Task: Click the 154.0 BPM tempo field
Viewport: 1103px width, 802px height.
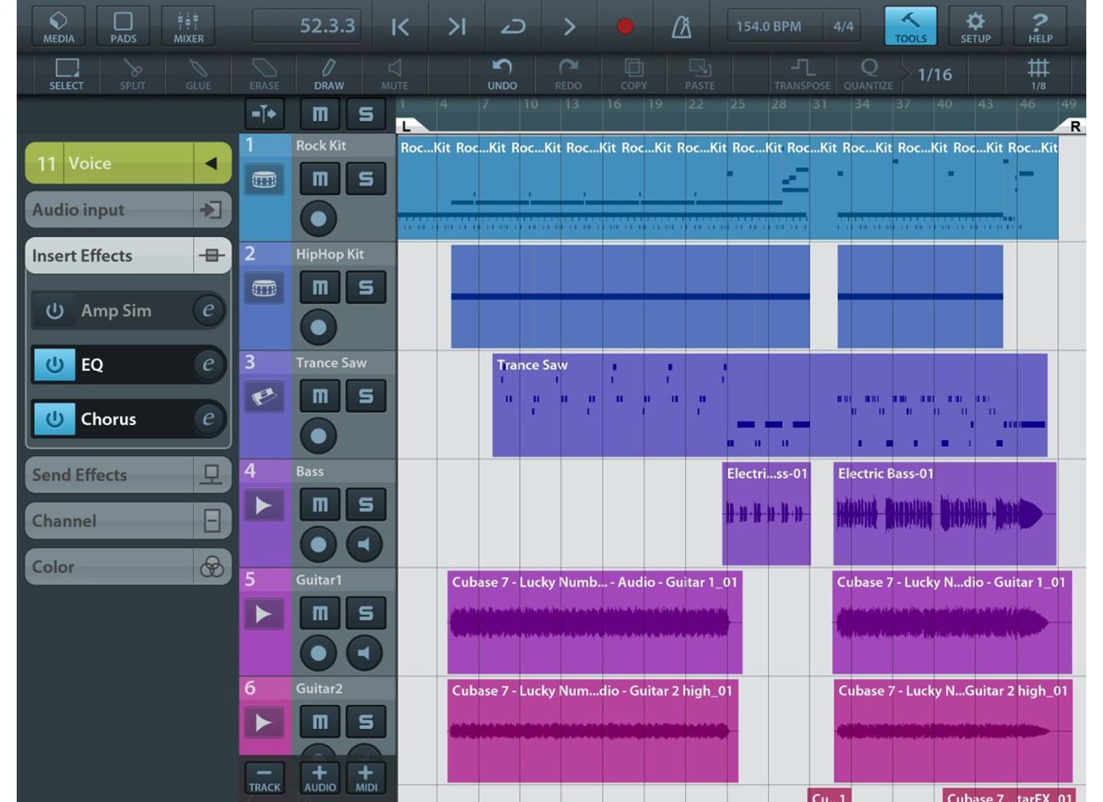Action: pos(774,26)
